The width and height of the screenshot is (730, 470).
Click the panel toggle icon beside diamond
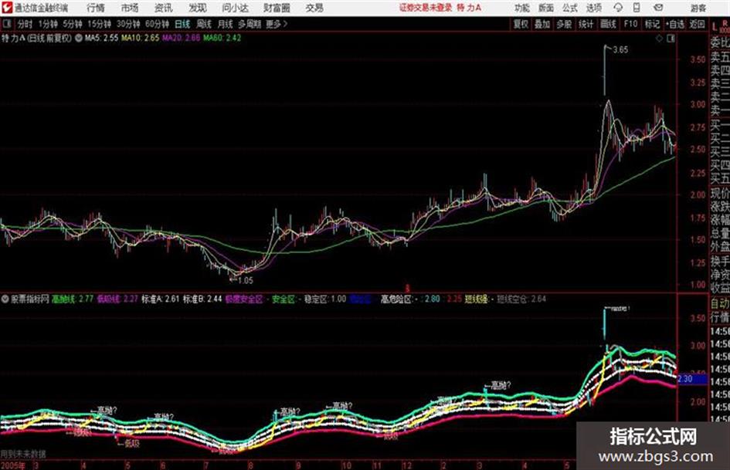coord(671,39)
